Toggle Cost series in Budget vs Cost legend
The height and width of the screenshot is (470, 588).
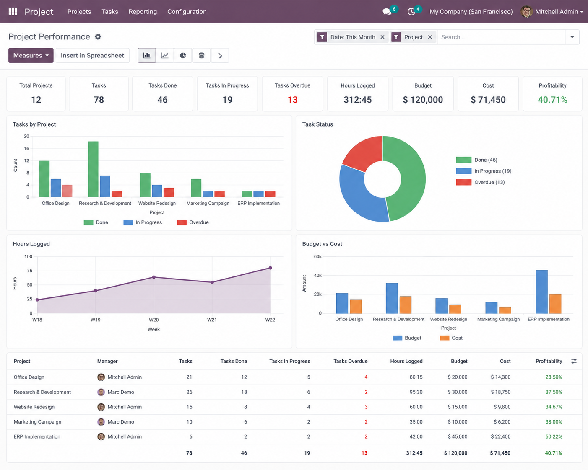coord(451,338)
